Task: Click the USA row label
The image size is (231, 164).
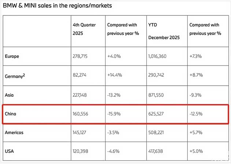Action: click(10, 152)
